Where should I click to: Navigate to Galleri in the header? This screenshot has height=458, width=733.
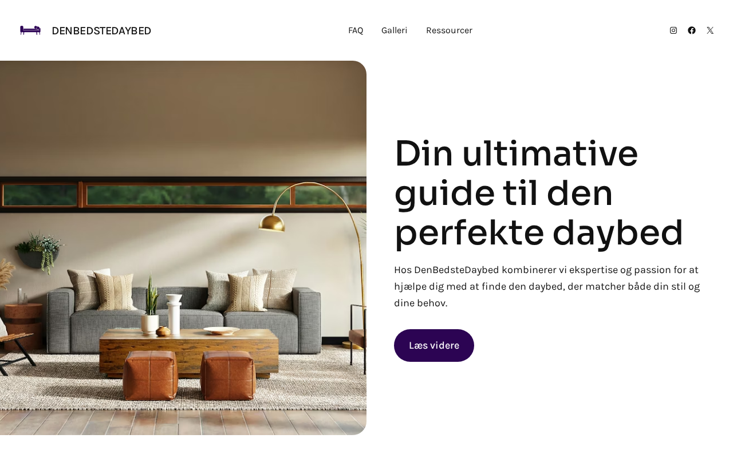coord(395,30)
